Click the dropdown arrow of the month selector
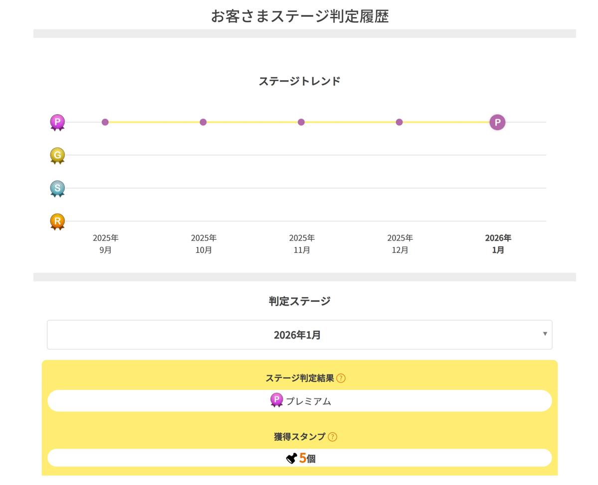This screenshot has width=598, height=485. click(x=545, y=334)
